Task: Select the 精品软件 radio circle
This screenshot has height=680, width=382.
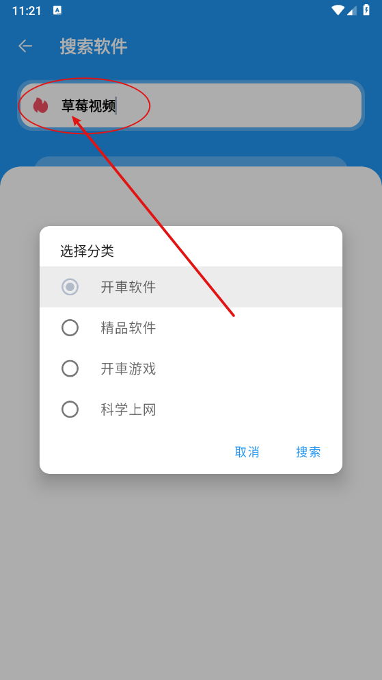Action: [x=70, y=327]
